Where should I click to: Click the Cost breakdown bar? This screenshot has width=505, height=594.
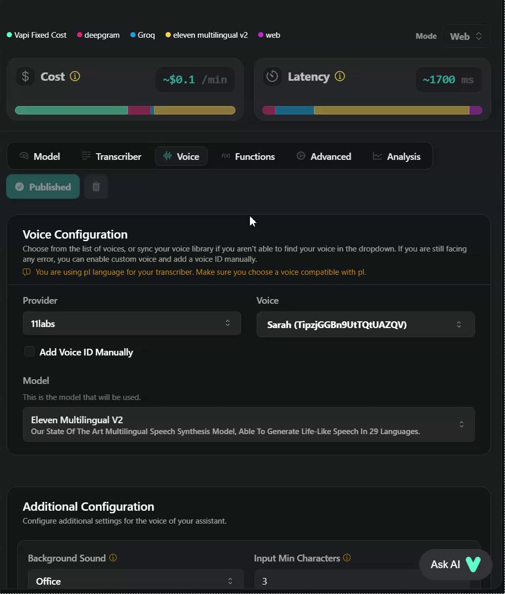[x=125, y=110]
